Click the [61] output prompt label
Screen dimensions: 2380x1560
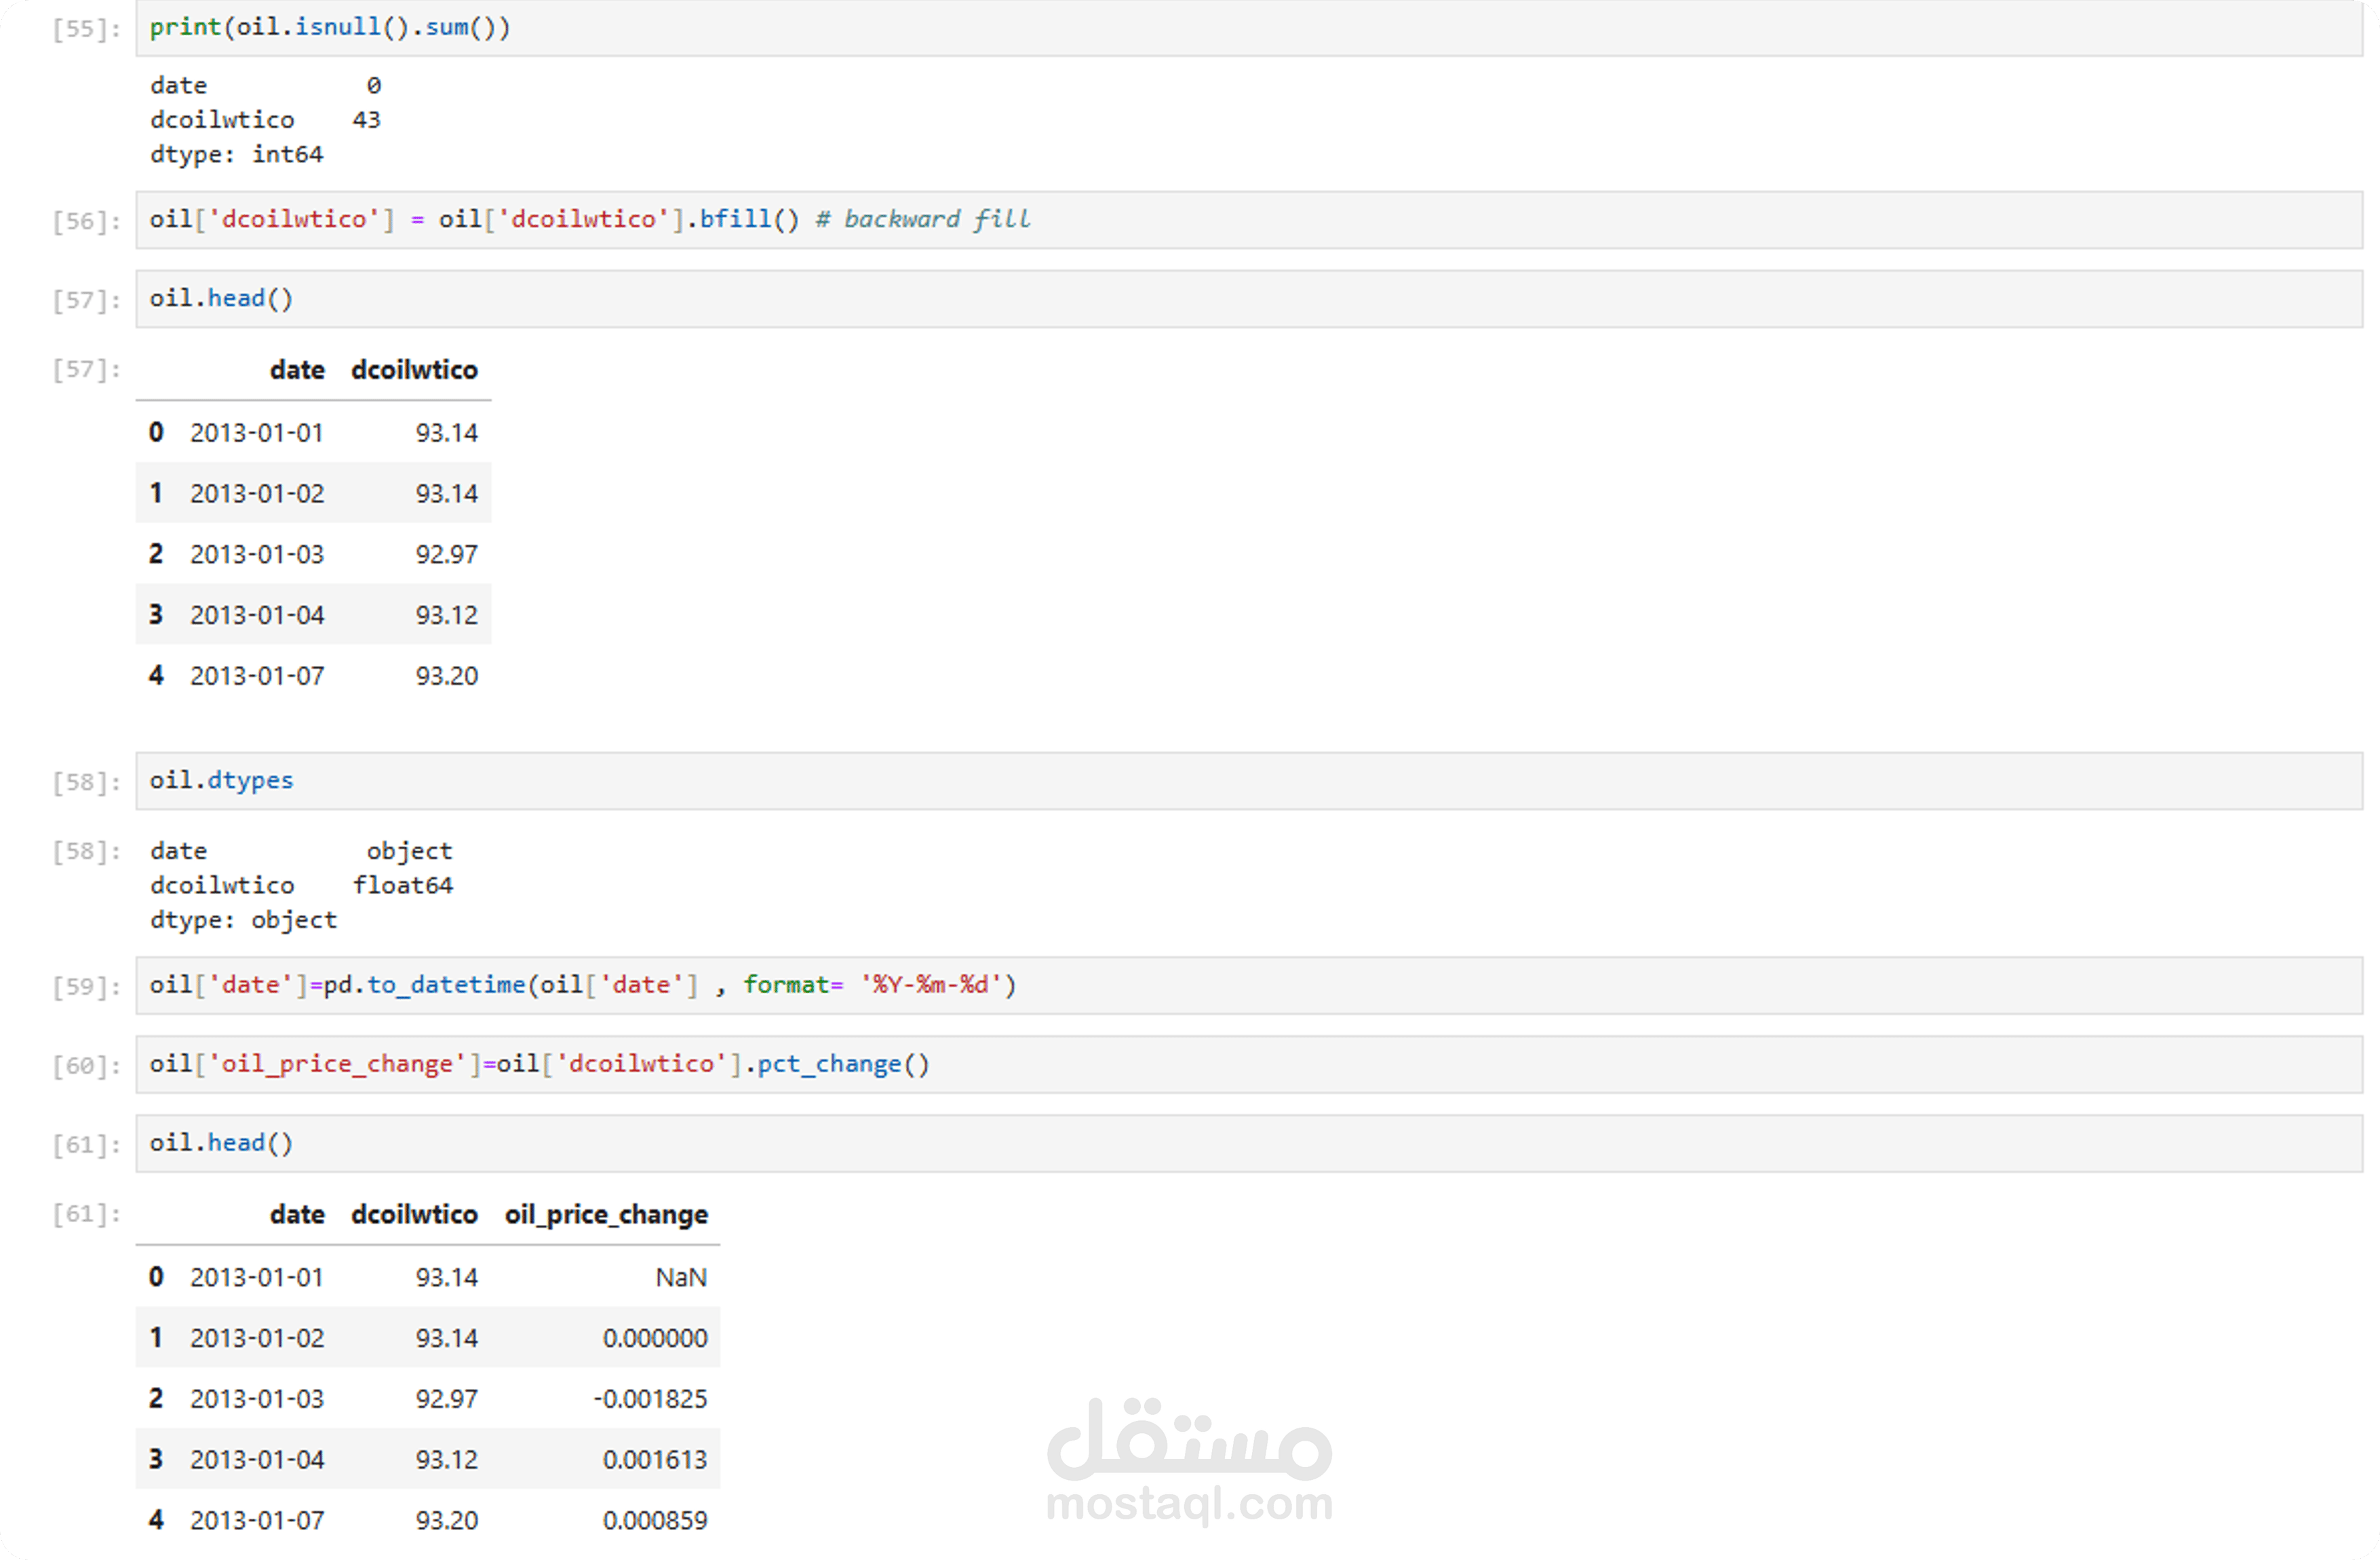(x=86, y=1215)
